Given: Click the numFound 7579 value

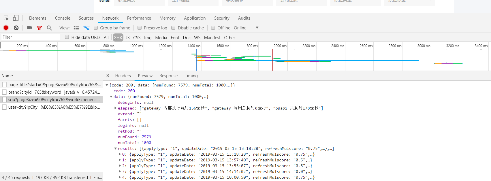Looking at the screenshot, I should tap(146, 137).
